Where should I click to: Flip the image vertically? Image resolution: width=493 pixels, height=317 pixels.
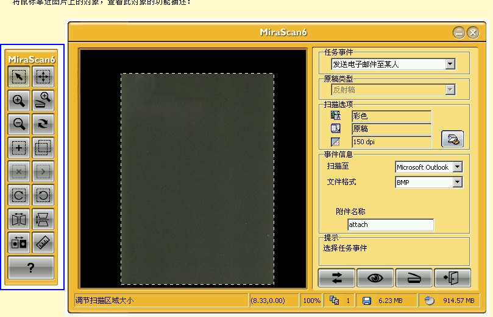click(x=43, y=219)
